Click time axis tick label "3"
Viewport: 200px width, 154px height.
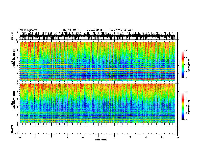coord(67,137)
